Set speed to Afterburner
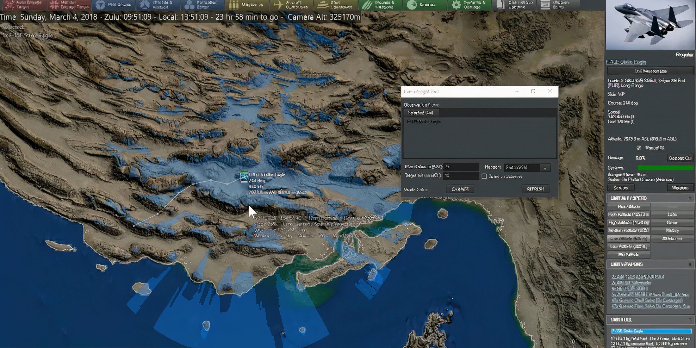Screen dimensions: 696x348 click(672, 239)
